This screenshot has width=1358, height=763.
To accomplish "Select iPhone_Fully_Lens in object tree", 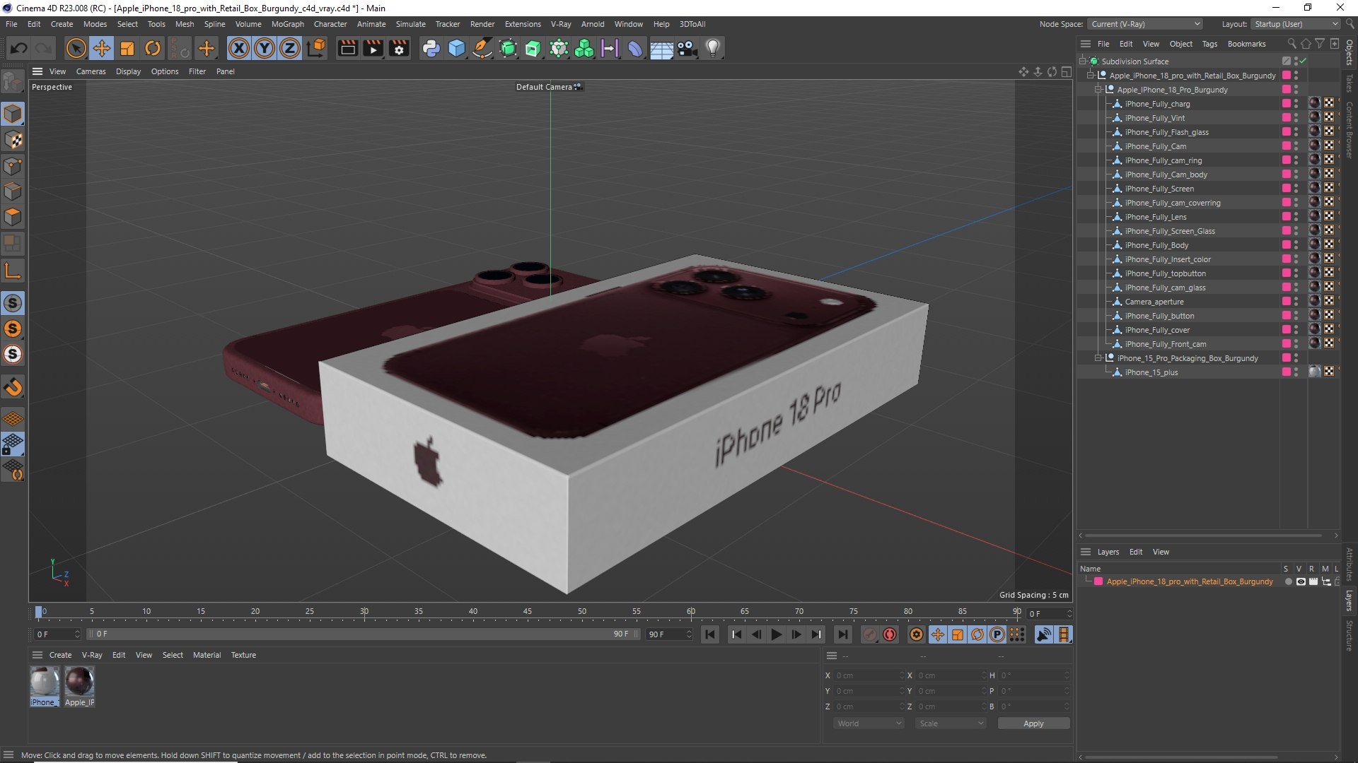I will click(x=1156, y=217).
